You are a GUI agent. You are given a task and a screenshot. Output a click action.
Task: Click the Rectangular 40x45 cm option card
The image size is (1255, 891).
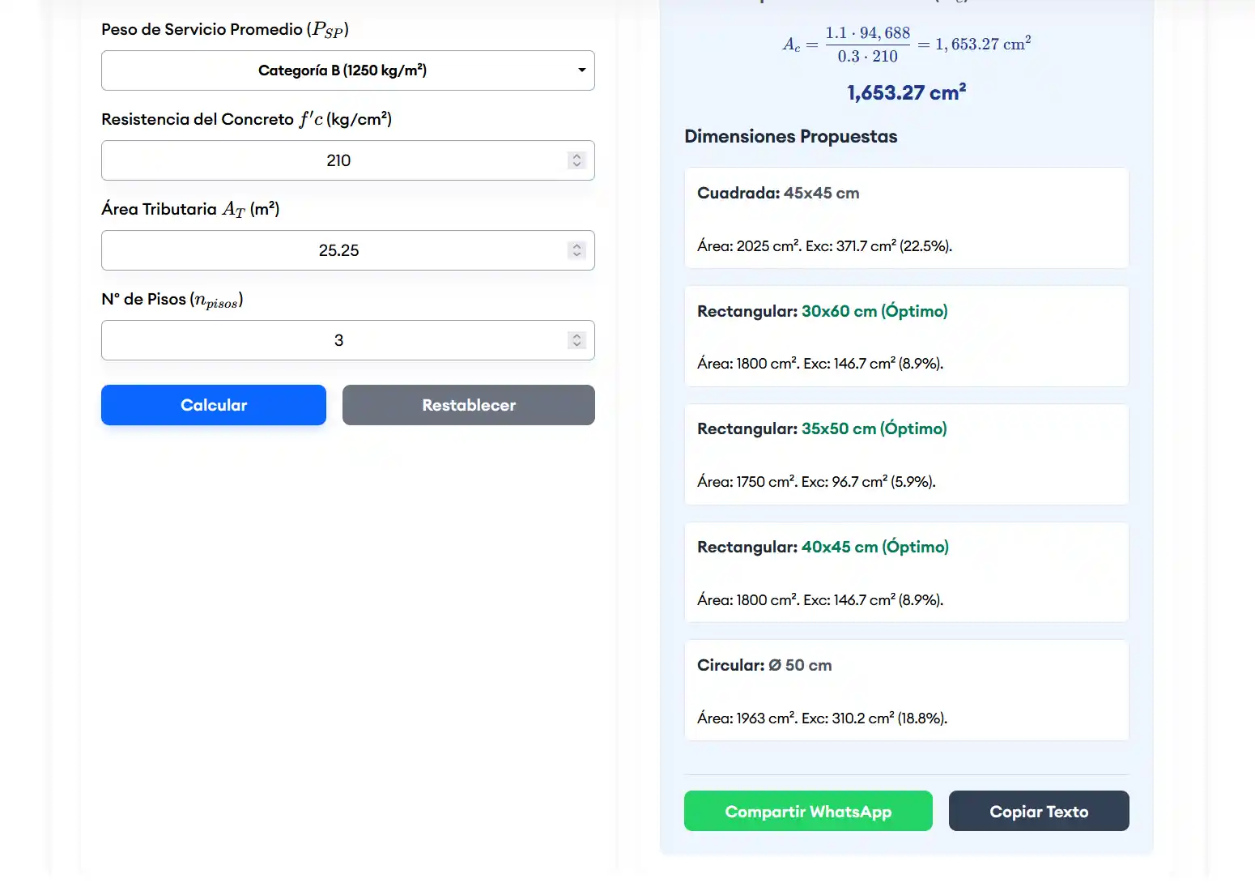906,573
